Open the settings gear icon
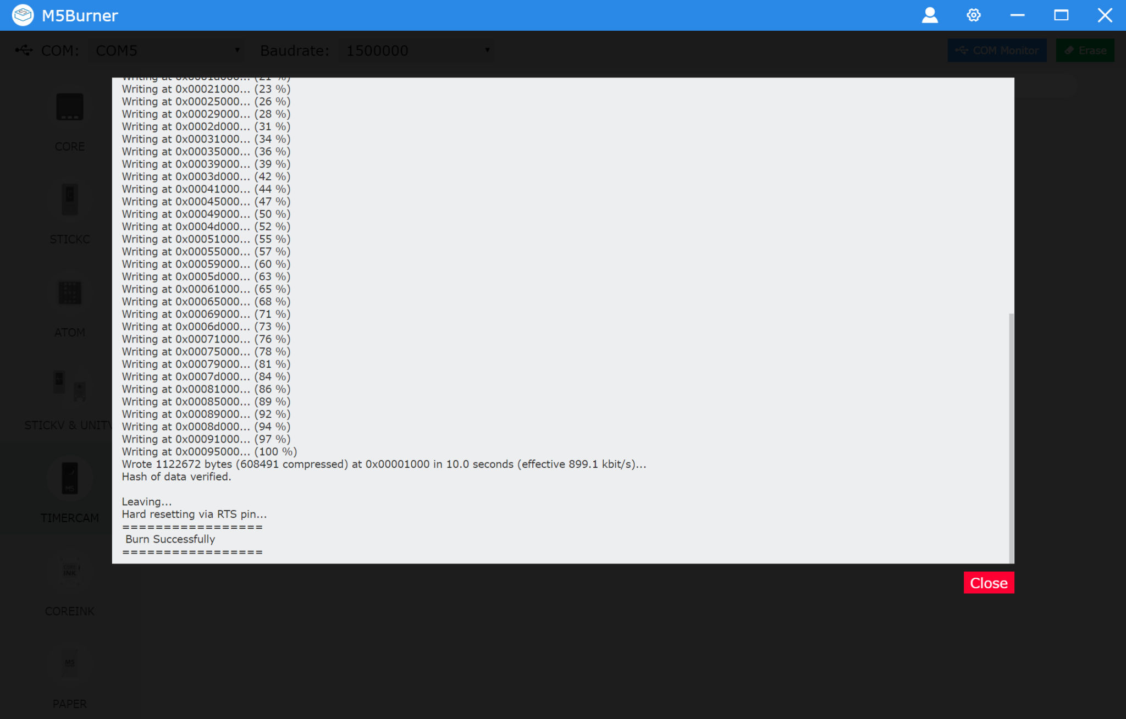 click(974, 15)
